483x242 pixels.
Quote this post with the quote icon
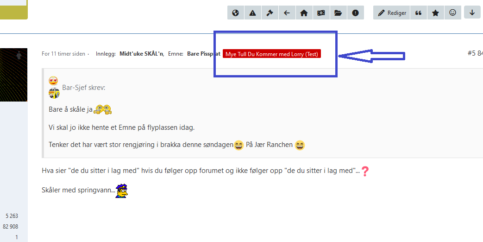pyautogui.click(x=418, y=13)
